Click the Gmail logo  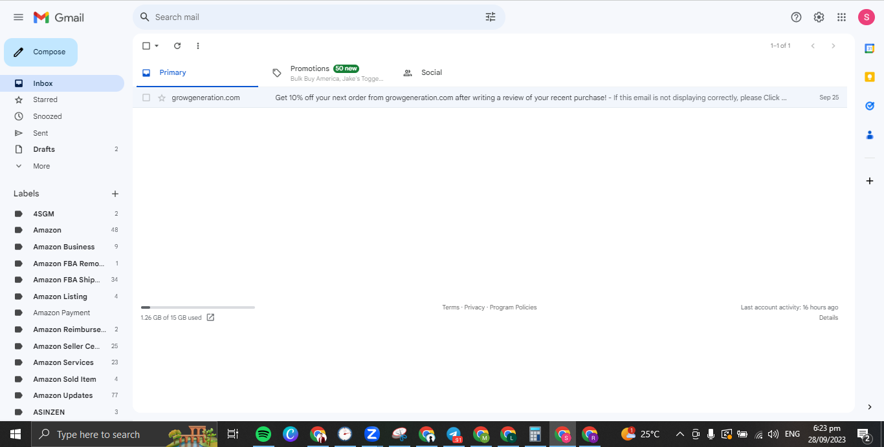pos(59,17)
